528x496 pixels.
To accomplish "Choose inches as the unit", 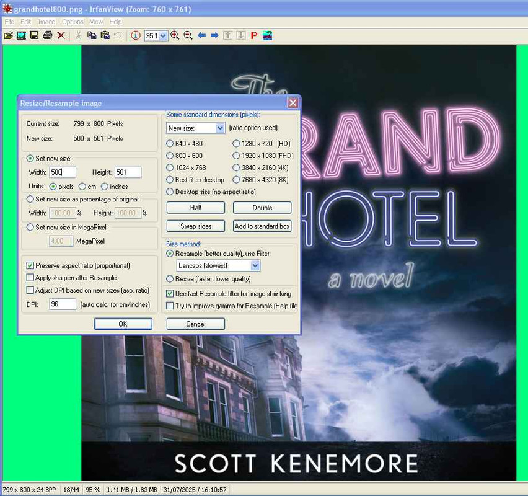I will tap(104, 187).
